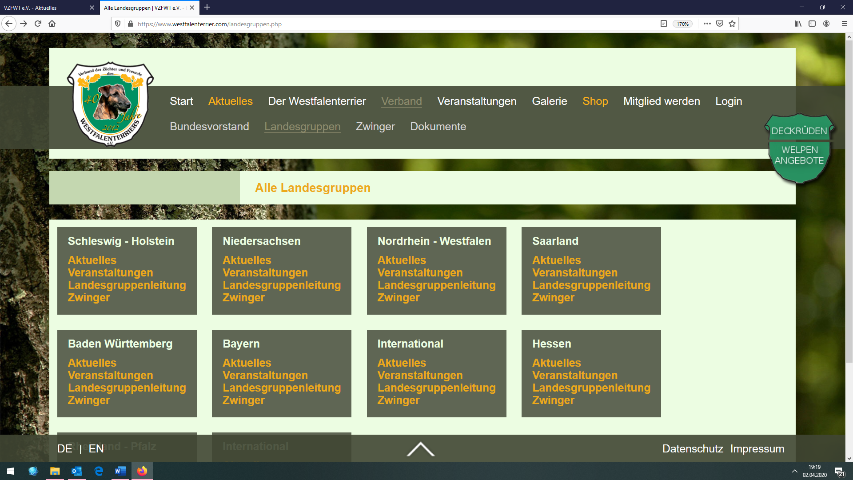Viewport: 853px width, 480px height.
Task: Open tracking protection shield icon
Action: click(118, 24)
